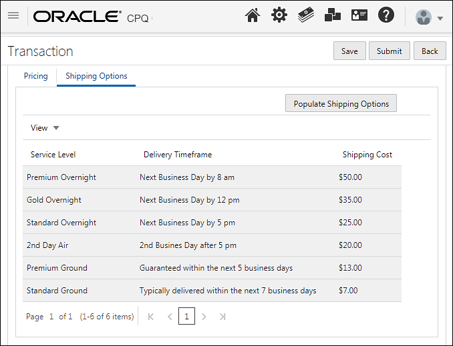Click the $7.00 shipping cost
453x346 pixels.
point(348,291)
